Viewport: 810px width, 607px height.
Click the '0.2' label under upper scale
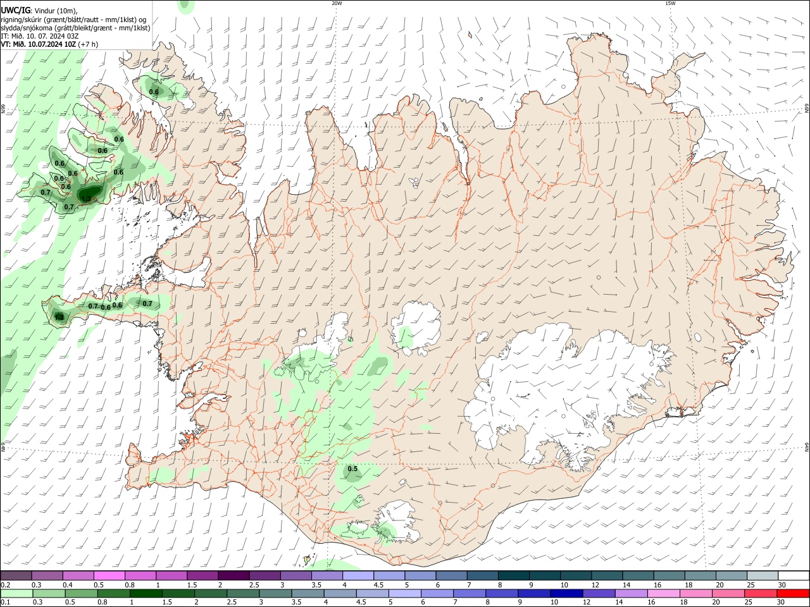click(6, 585)
